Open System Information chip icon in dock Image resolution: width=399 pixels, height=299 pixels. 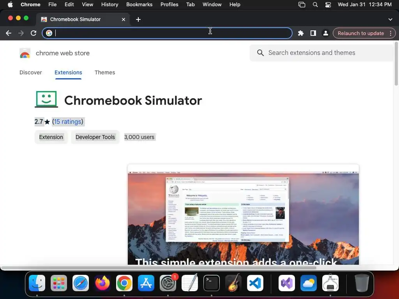pos(330,283)
